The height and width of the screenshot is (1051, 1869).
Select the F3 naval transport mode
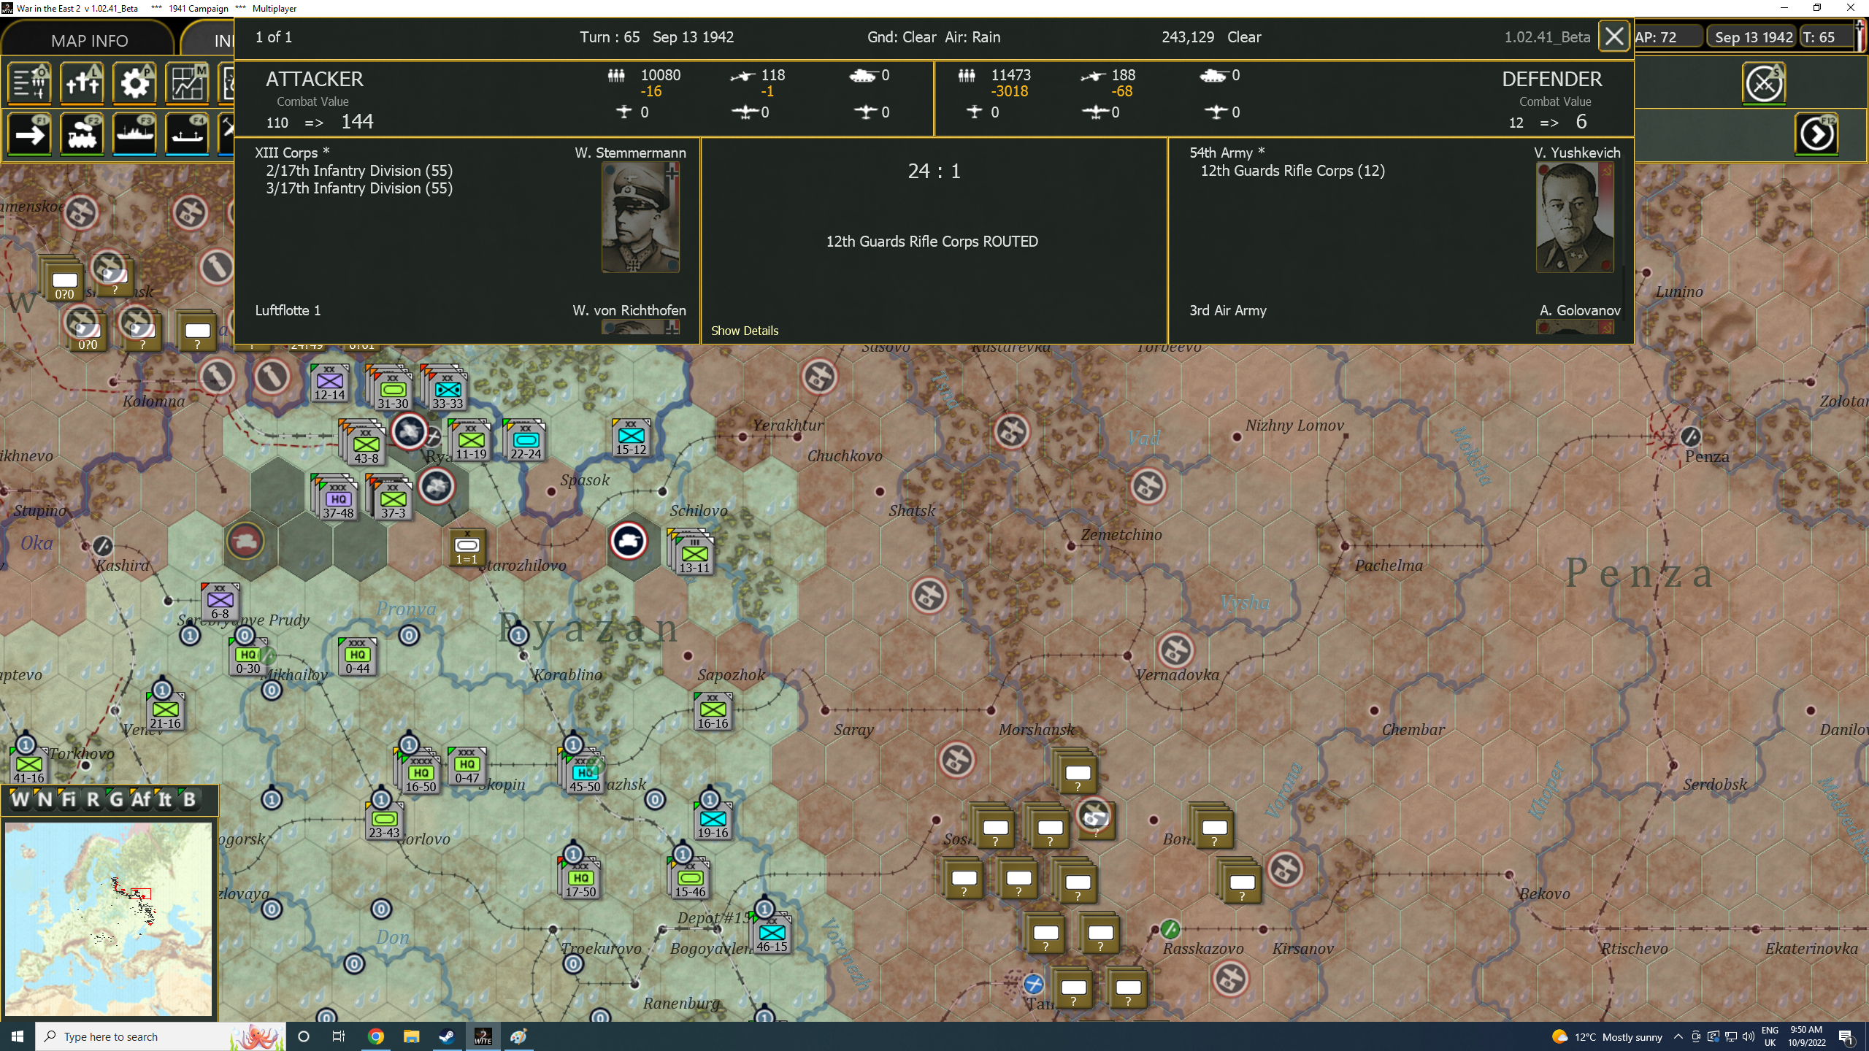pyautogui.click(x=135, y=134)
